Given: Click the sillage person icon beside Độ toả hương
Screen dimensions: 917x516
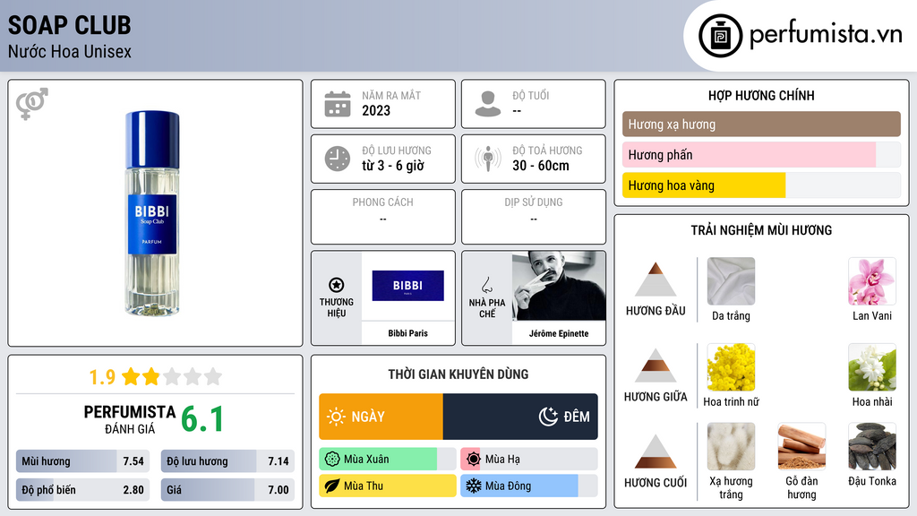Looking at the screenshot, I should click(488, 159).
